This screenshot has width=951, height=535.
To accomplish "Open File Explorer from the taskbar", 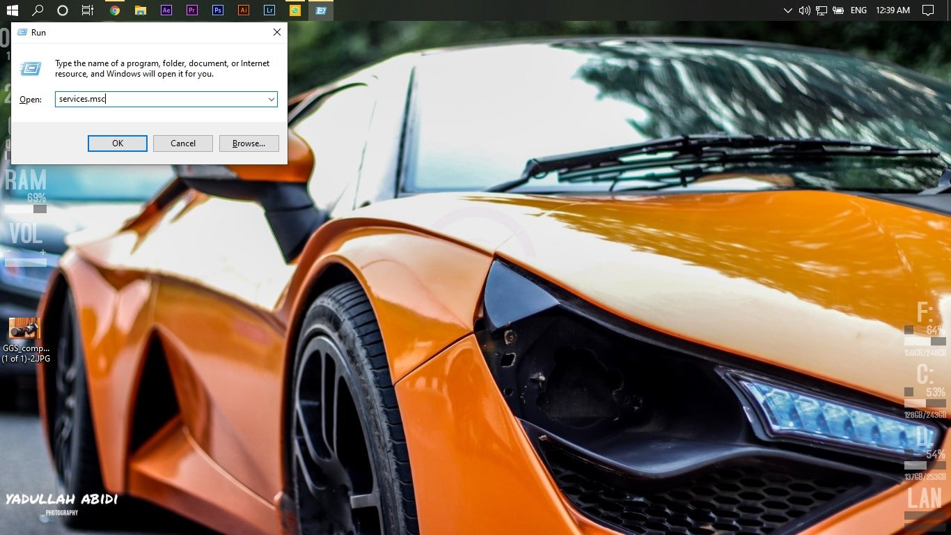I will tap(140, 10).
